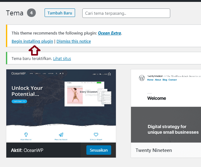Screen dimensions: 201x167
Task: Click Begin installing plugin link
Action: [32, 41]
